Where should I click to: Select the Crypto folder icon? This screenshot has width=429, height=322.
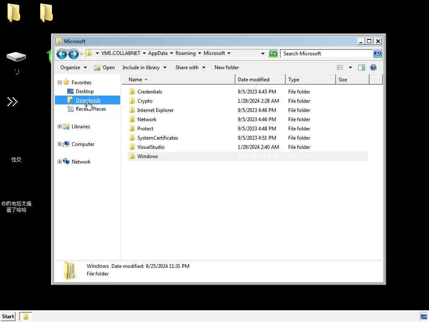pos(132,101)
